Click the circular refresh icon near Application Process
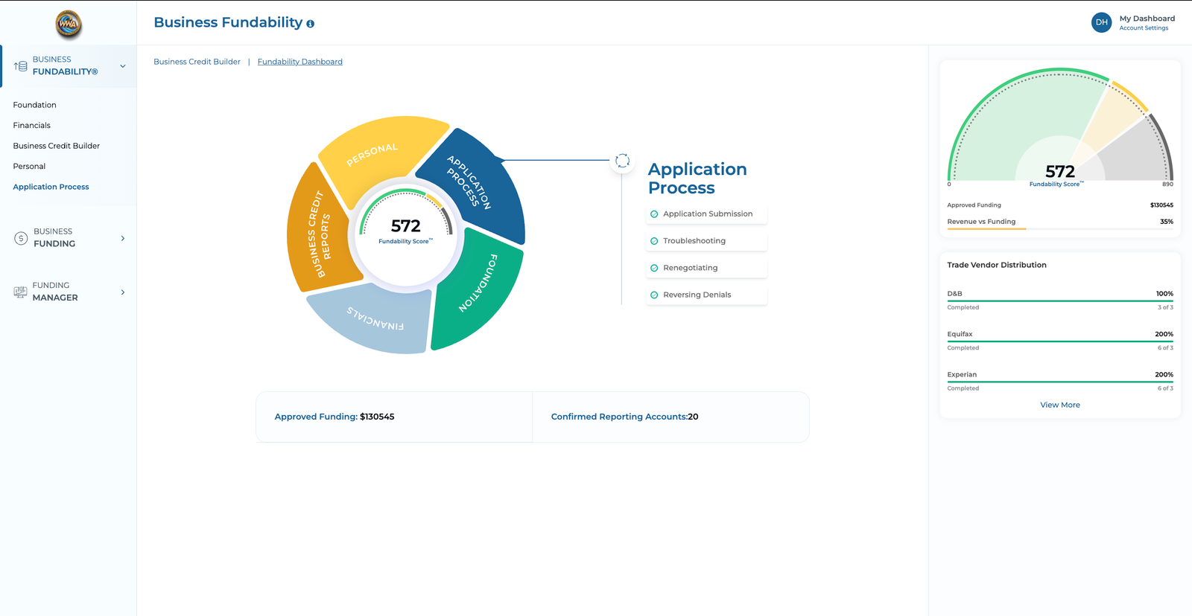 623,161
